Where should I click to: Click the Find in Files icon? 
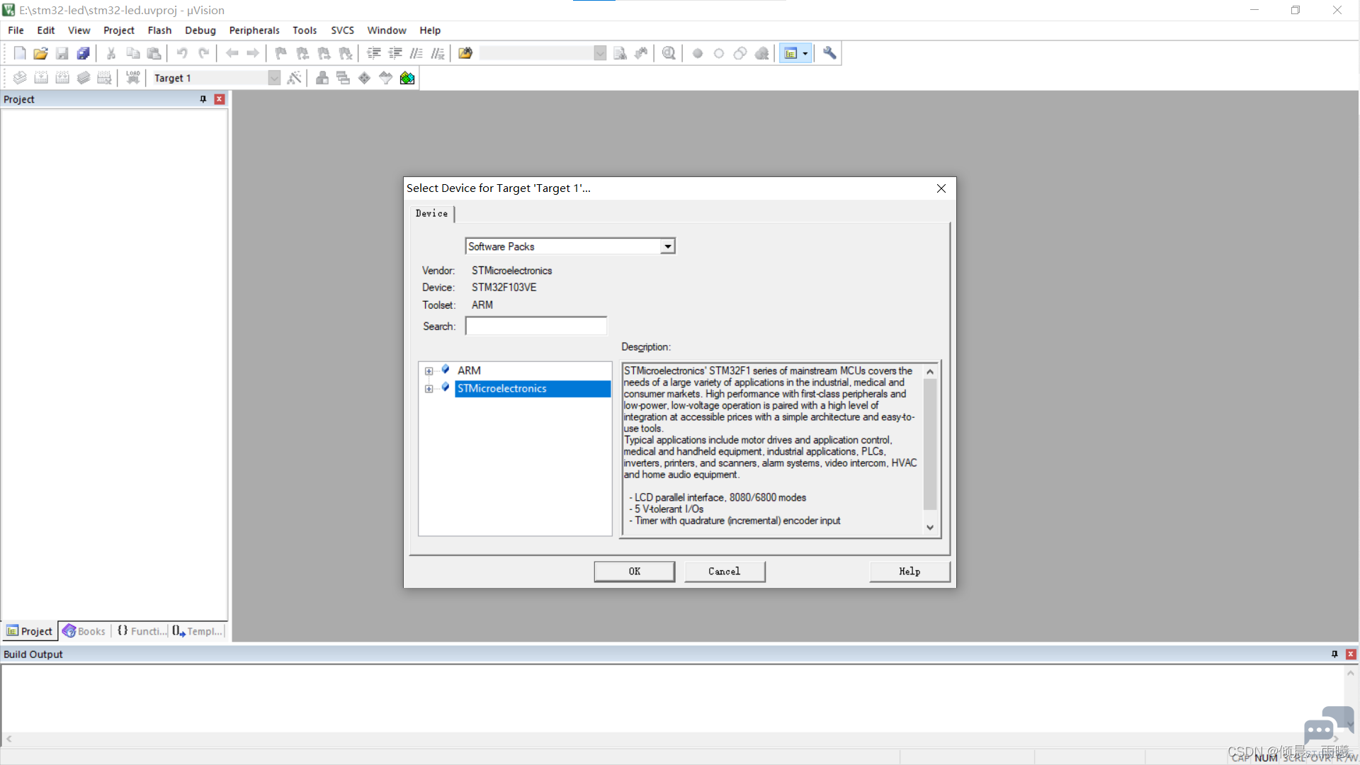(465, 53)
